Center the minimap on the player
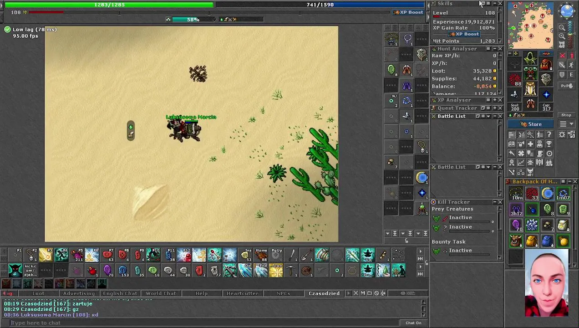This screenshot has width=579, height=328. (562, 45)
